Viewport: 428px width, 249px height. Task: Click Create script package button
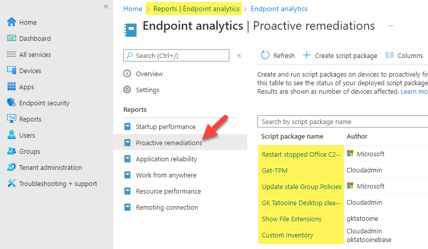click(340, 55)
